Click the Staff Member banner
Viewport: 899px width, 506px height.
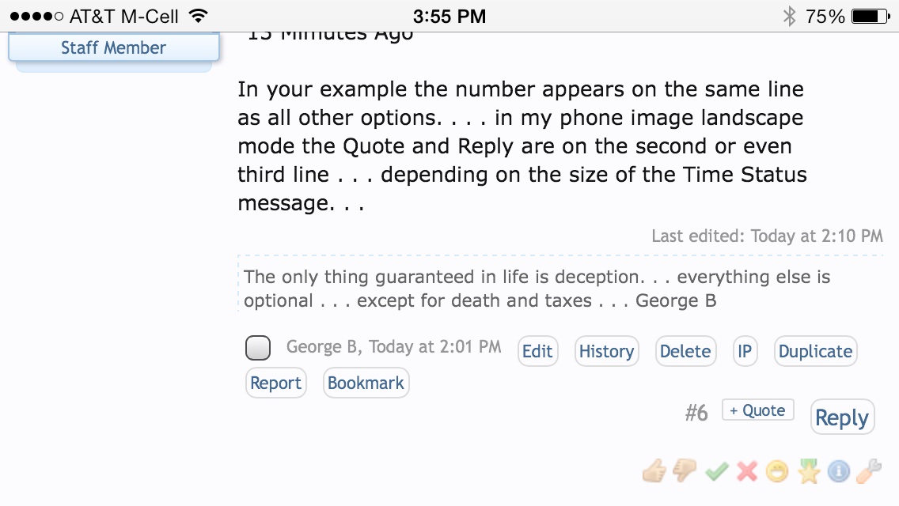tap(113, 47)
